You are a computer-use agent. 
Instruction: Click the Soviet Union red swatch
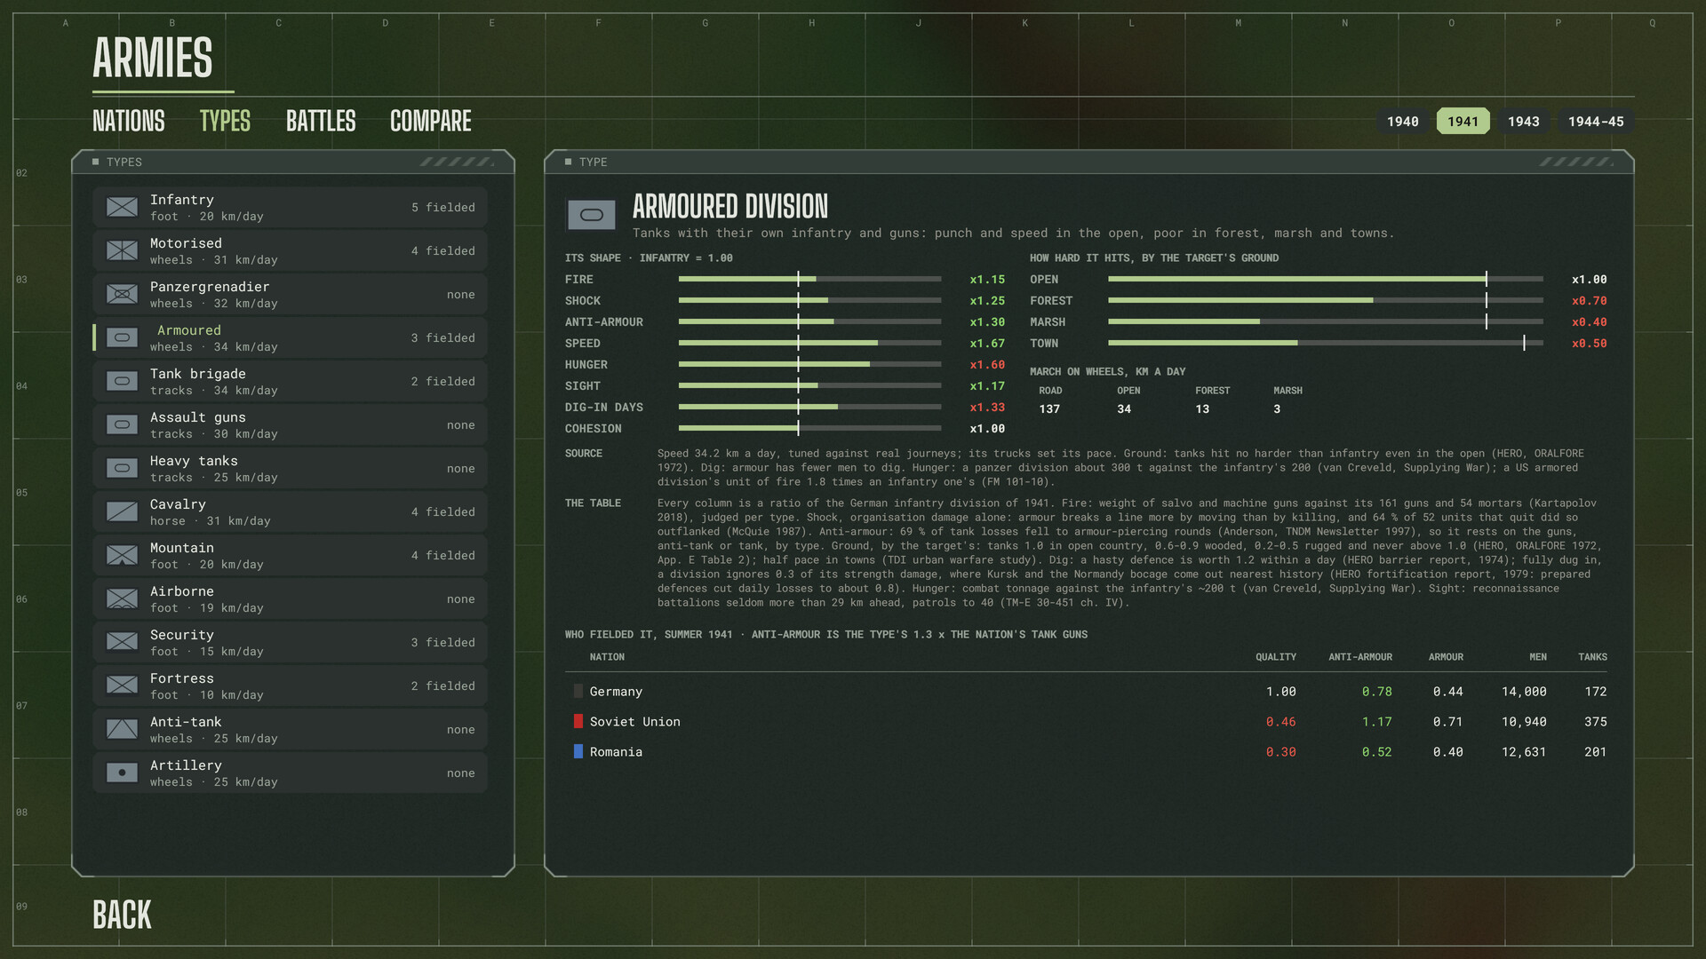(x=578, y=721)
